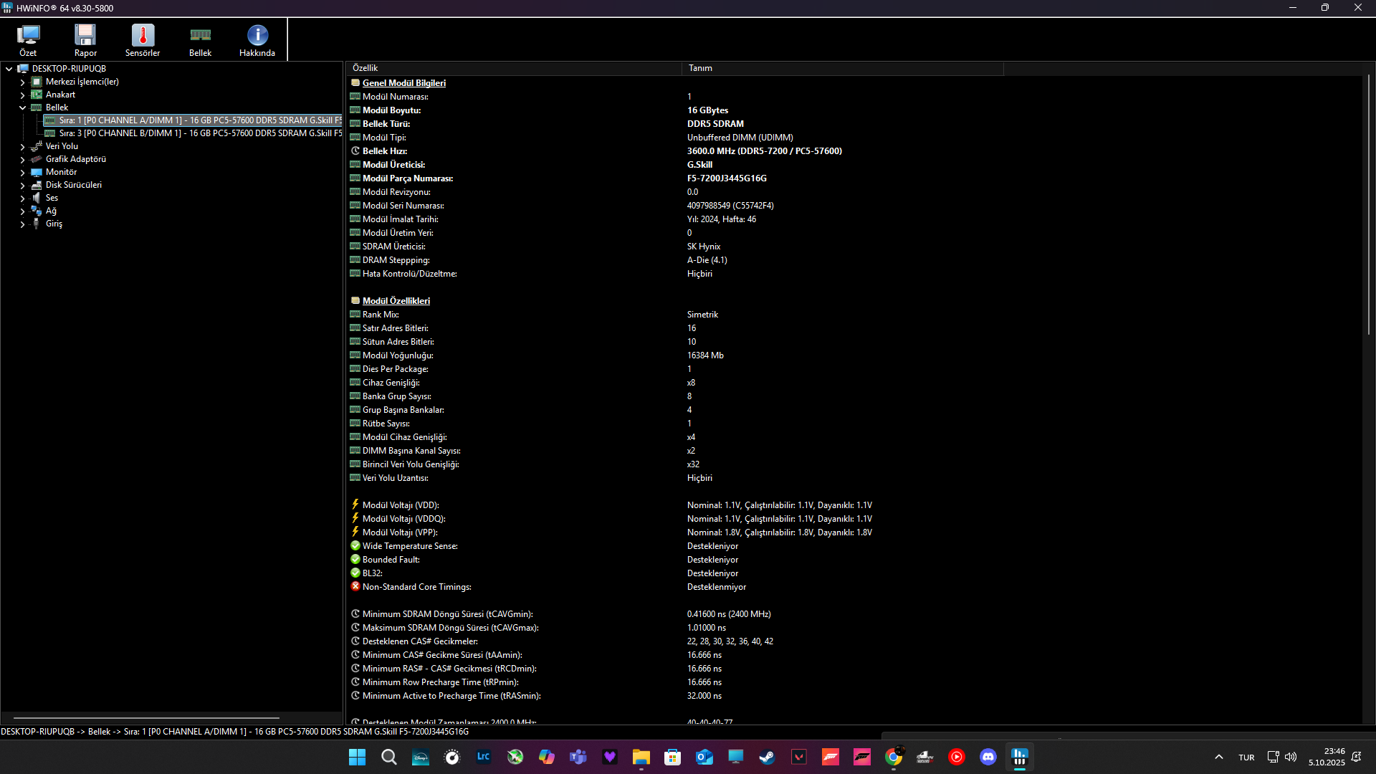Click the Özellik column header
Image resolution: width=1376 pixels, height=774 pixels.
[x=514, y=68]
